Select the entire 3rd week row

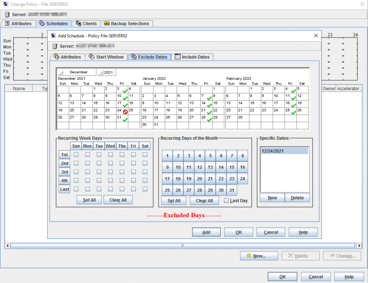click(64, 172)
